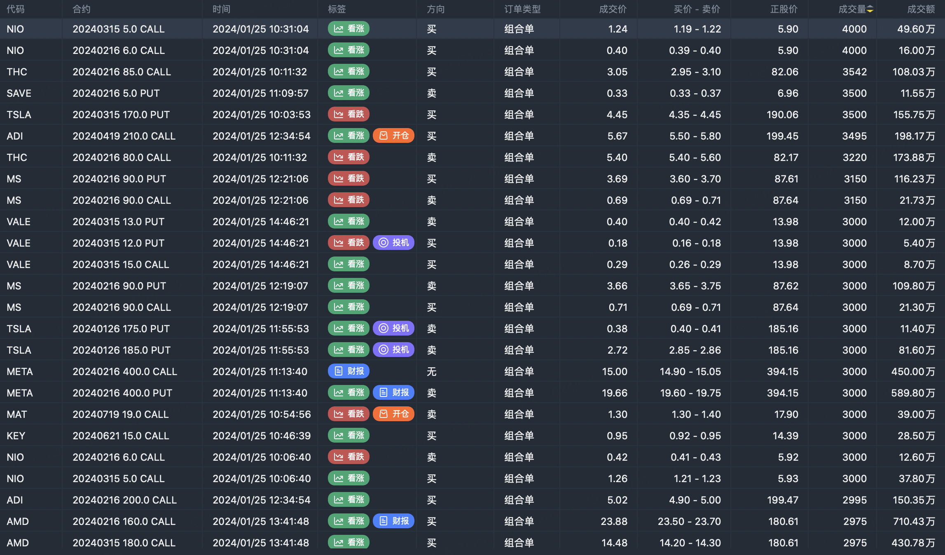Click the 投机 tag on TSLA 185.0 PUT
This screenshot has width=945, height=555.
click(393, 350)
